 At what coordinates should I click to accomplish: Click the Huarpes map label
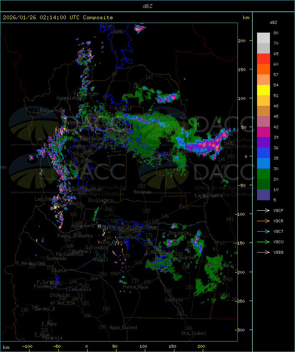(188, 258)
